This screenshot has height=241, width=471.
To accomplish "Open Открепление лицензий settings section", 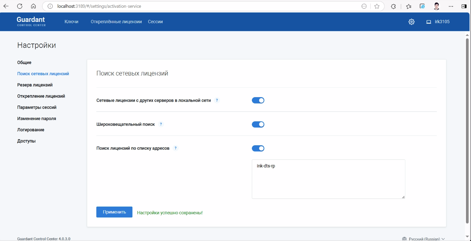I will click(41, 96).
